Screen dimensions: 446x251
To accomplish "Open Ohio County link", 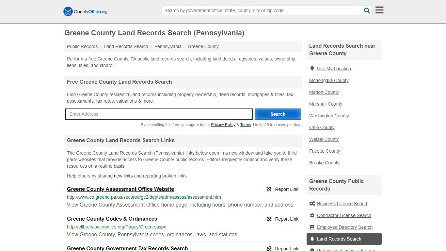I will tap(322, 127).
